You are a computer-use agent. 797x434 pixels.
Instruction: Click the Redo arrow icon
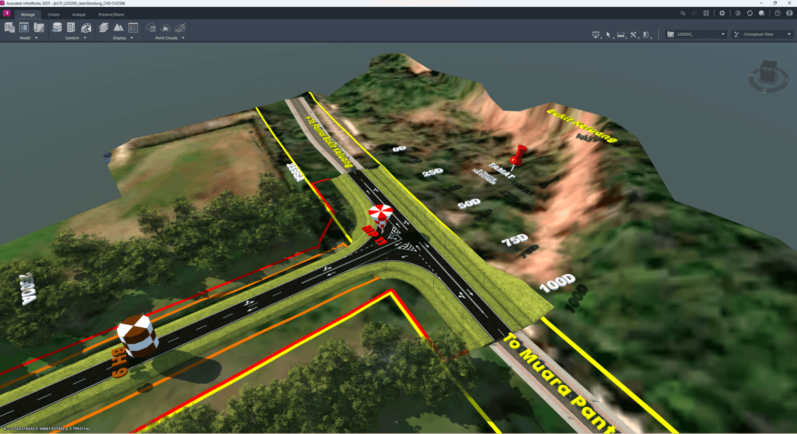[x=694, y=13]
